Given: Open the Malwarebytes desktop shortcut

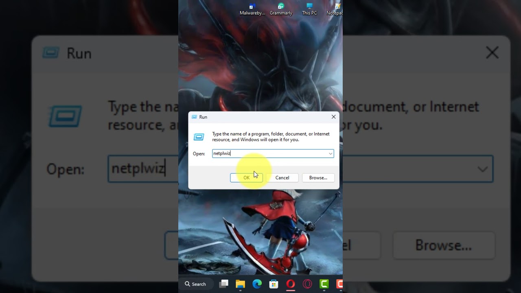Looking at the screenshot, I should [252, 9].
